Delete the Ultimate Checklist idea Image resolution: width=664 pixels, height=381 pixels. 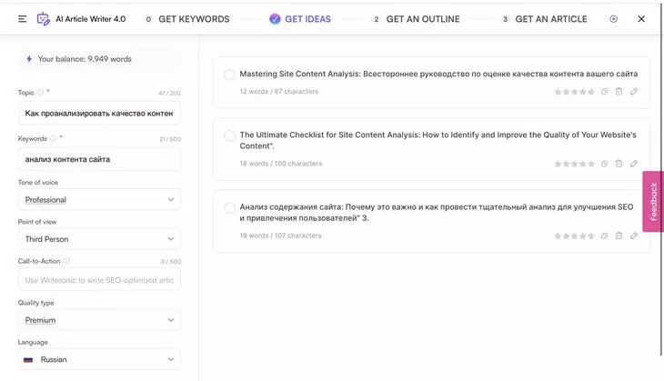point(619,164)
